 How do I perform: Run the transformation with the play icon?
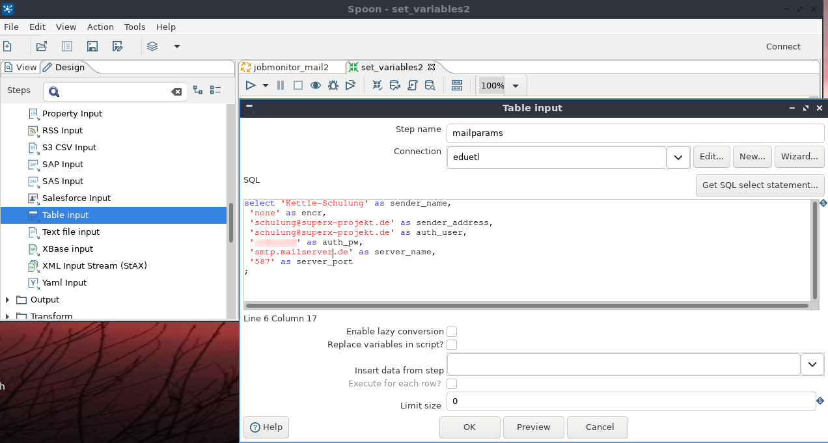coord(251,85)
